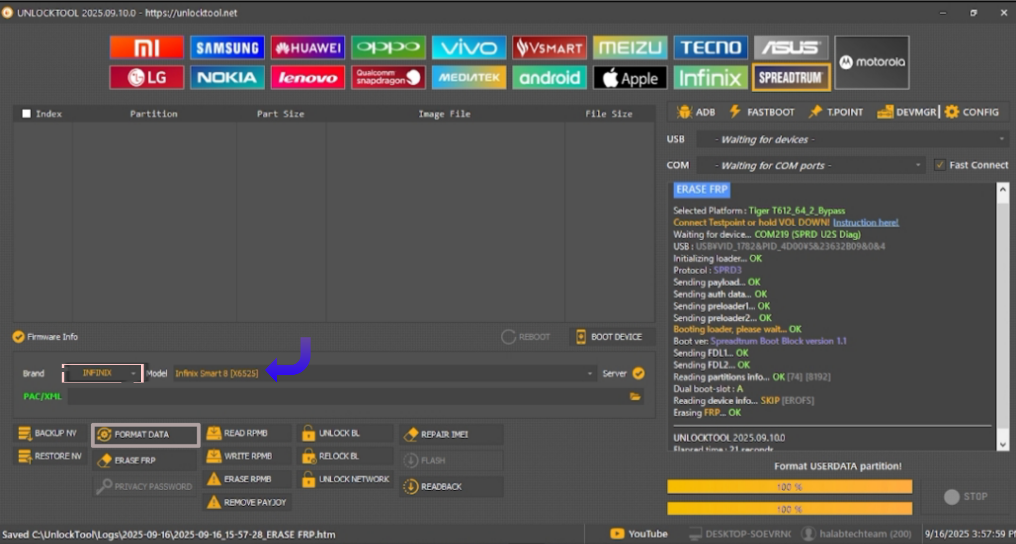1016x544 pixels.
Task: Pick the Vivo brand tile
Action: point(469,48)
